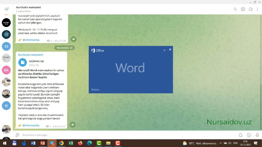Viewport: 262px width, 147px height.
Task: Open Google Chrome from the taskbar
Action: tap(61, 143)
